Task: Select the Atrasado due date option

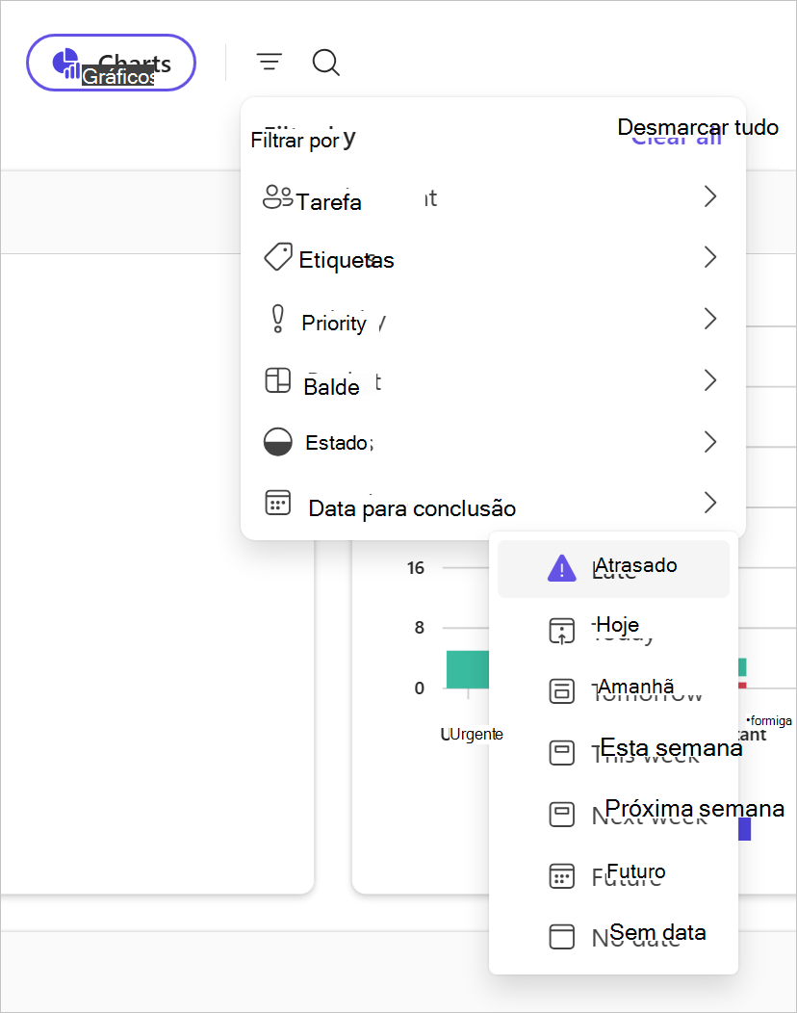Action: [613, 568]
